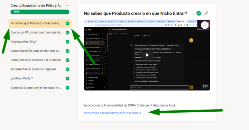Click the 9:07 video duration badge
Image resolution: width=249 pixels, height=130 pixels.
pyautogui.click(x=205, y=86)
